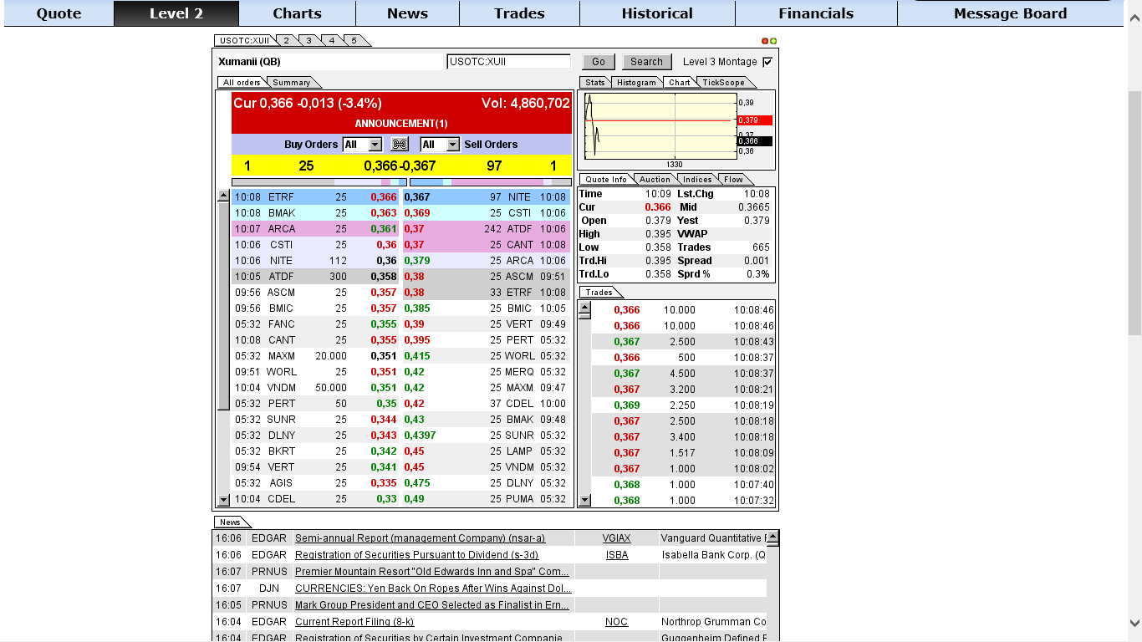Click the order book scrollbar thumb

(223, 305)
